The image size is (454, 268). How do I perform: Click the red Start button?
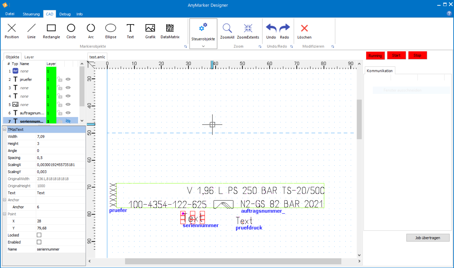click(x=396, y=55)
